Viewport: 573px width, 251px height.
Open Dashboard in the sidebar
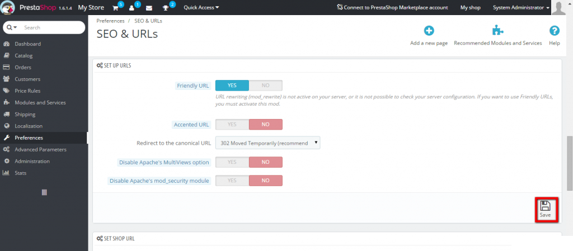(x=28, y=44)
